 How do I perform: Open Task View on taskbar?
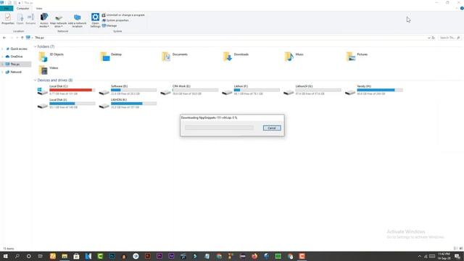(41, 256)
